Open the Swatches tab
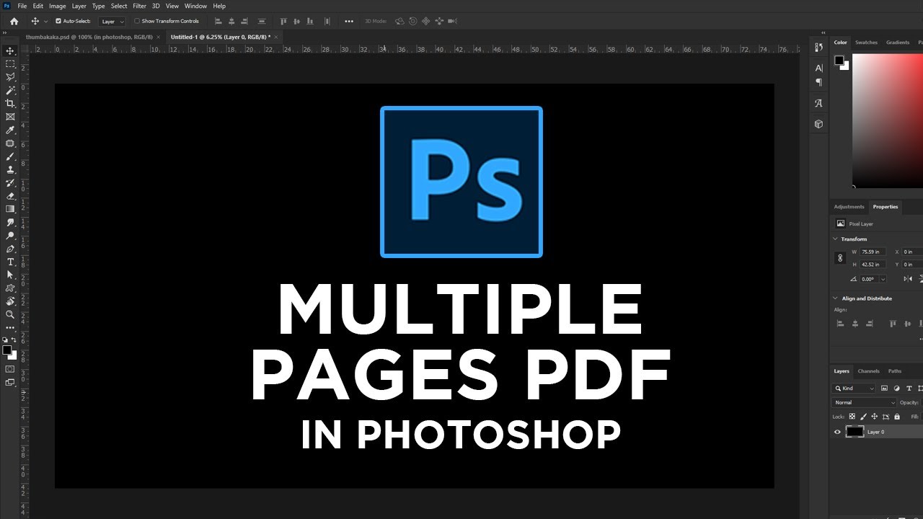Screen dimensions: 923x519 (x=866, y=43)
